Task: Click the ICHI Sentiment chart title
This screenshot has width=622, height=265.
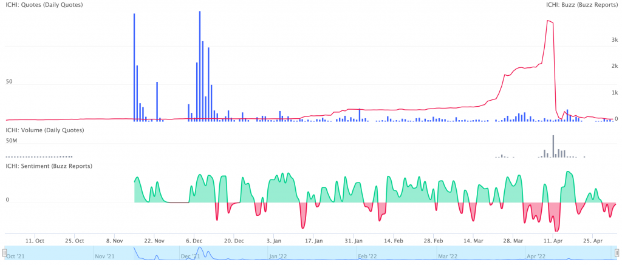Action: point(49,166)
